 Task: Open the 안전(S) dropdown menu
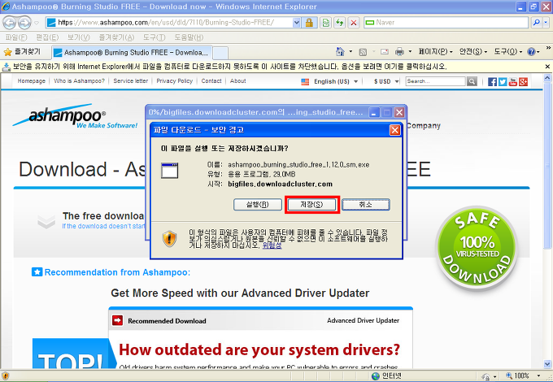pos(473,52)
